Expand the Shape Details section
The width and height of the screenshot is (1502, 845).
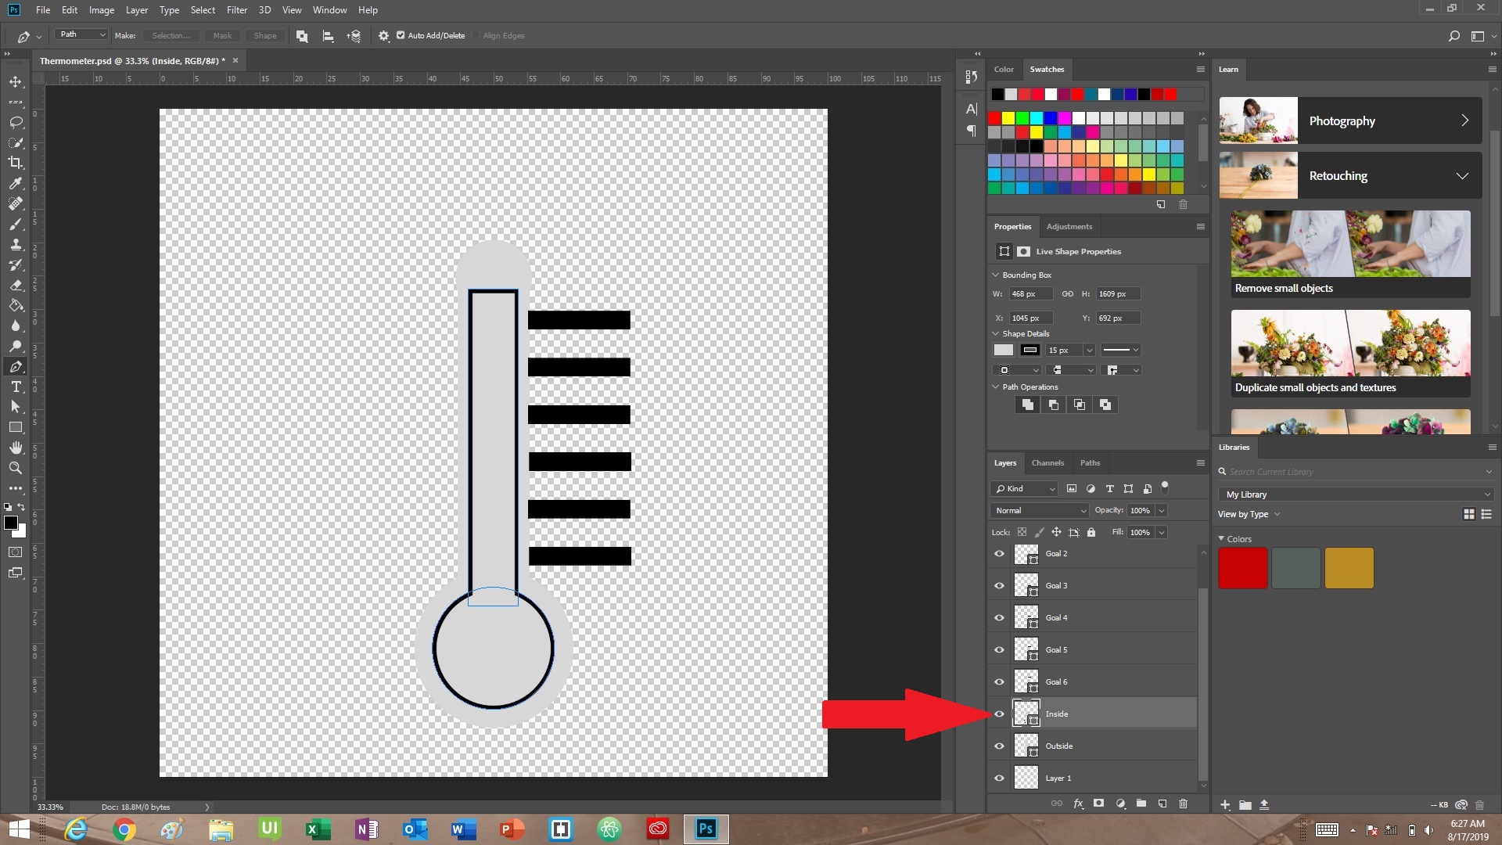click(x=997, y=333)
